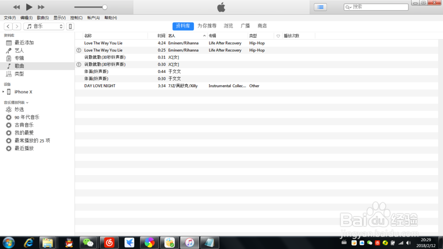
Task: Launch Internet Explorer from the taskbar
Action: 28,243
